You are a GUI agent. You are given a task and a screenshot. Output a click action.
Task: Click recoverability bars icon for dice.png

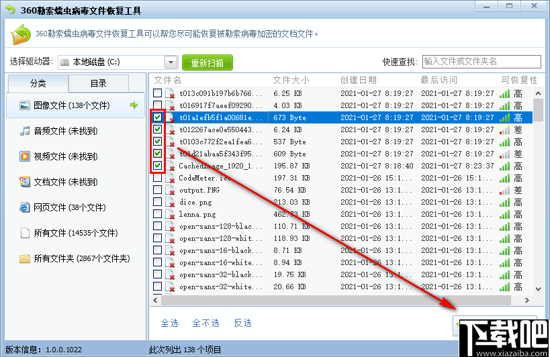(504, 202)
